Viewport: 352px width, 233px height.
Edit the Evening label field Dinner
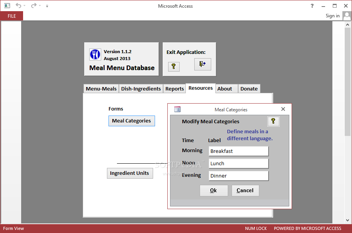(x=239, y=176)
